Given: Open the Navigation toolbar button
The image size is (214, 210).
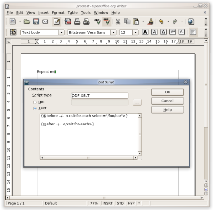Looking at the screenshot, I should (206, 189).
